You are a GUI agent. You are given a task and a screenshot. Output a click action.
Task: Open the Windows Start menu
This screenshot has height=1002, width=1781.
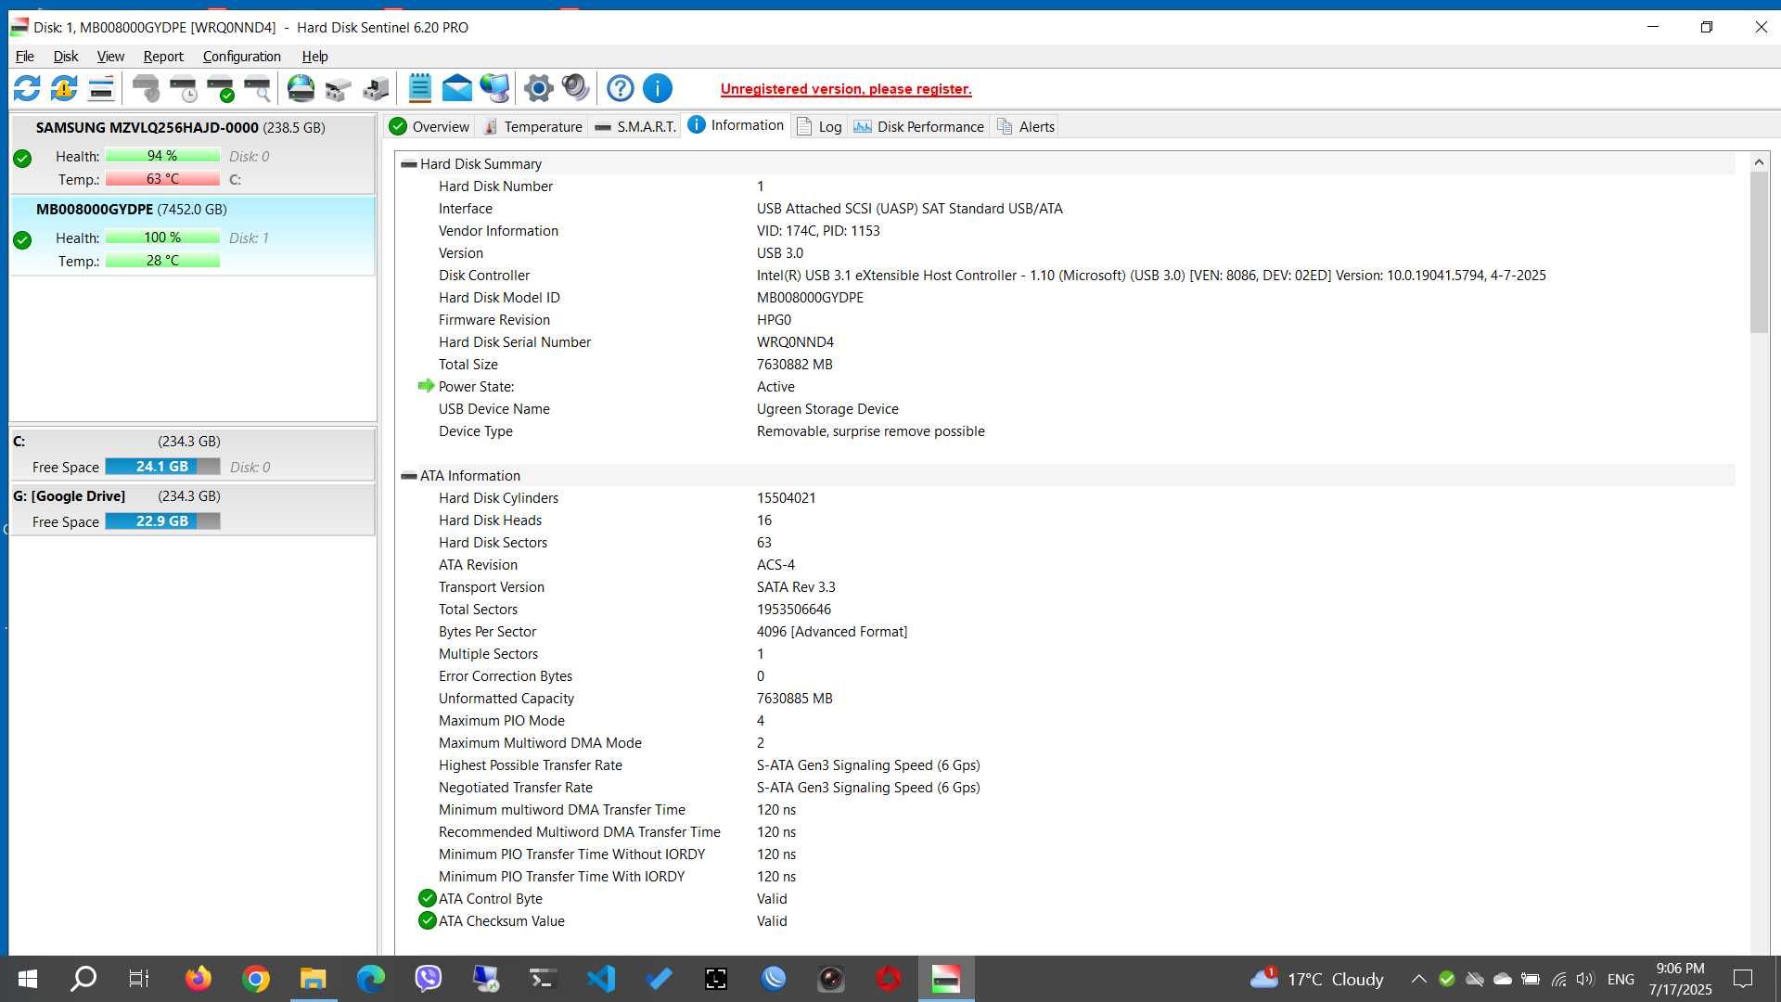point(28,979)
